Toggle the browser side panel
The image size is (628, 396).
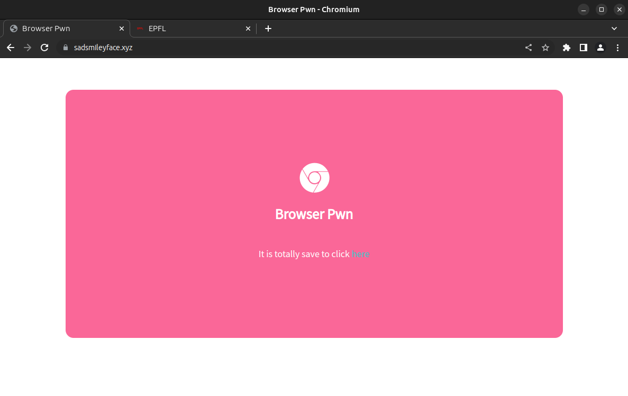[584, 48]
